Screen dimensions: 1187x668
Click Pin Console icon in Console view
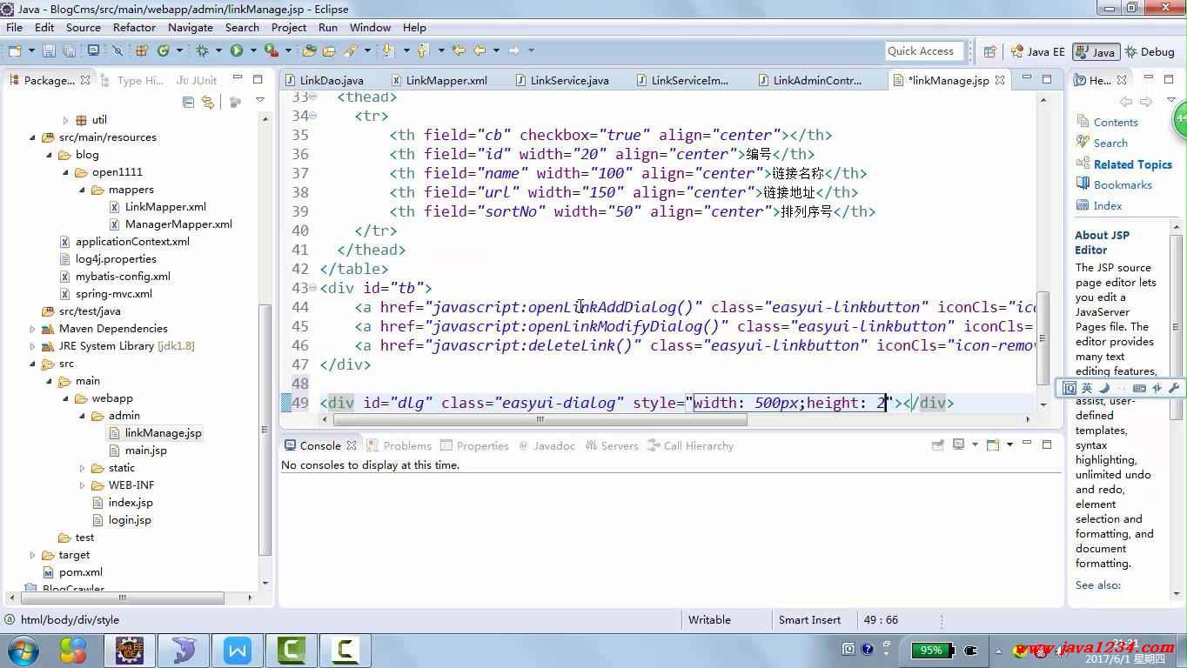coord(937,445)
